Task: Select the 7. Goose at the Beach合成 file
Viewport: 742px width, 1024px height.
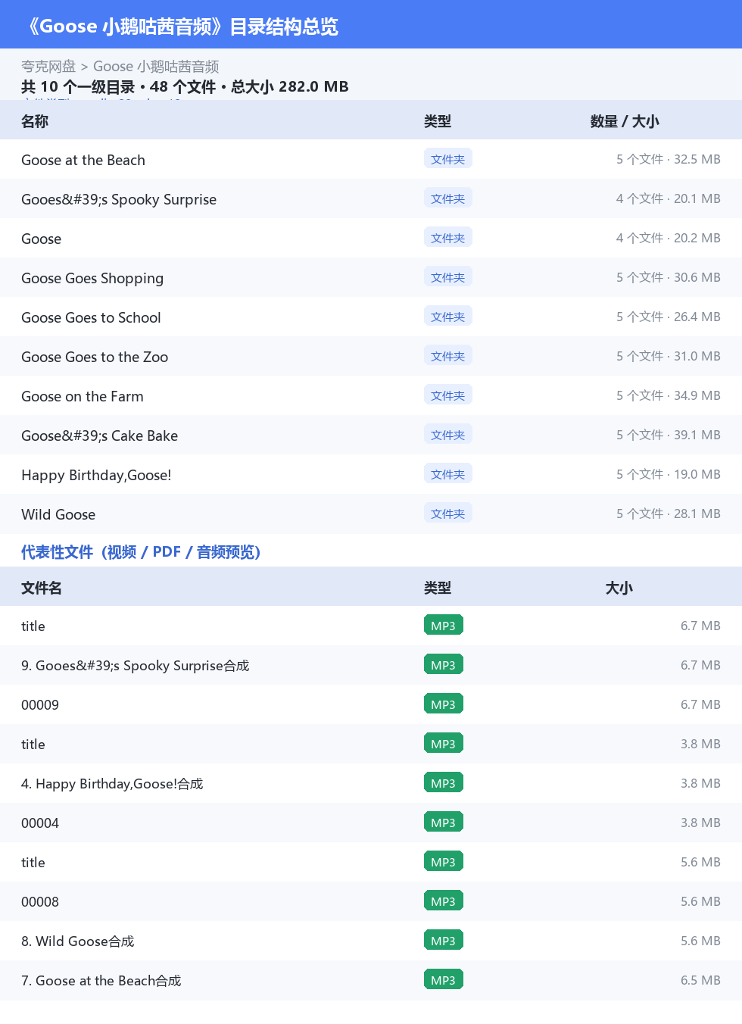Action: [x=101, y=981]
